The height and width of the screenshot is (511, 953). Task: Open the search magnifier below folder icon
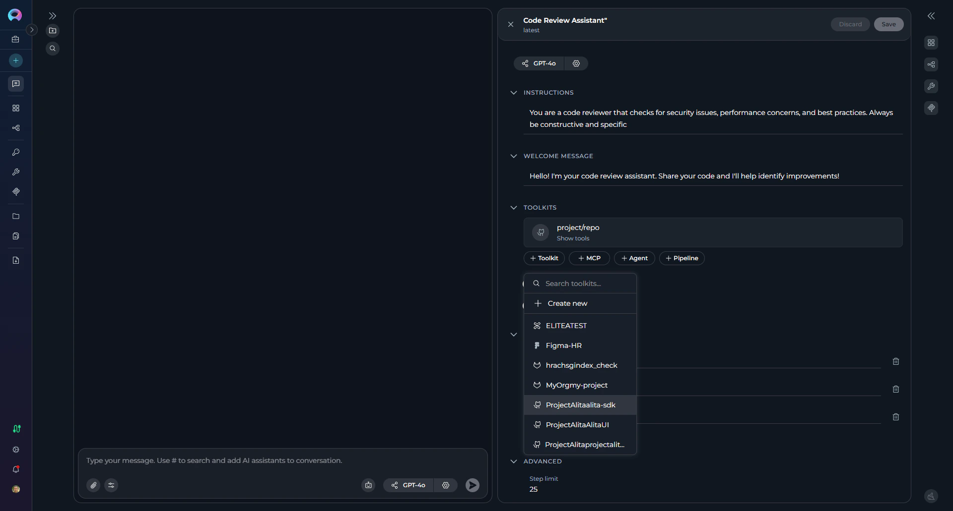pos(52,48)
